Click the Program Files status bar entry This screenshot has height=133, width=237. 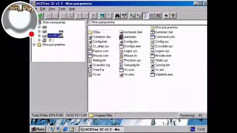coord(101,115)
